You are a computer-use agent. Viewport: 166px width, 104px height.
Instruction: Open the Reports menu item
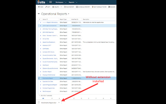click(x=72, y=2)
